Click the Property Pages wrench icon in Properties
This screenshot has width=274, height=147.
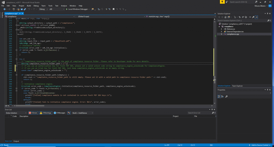tap(226, 96)
